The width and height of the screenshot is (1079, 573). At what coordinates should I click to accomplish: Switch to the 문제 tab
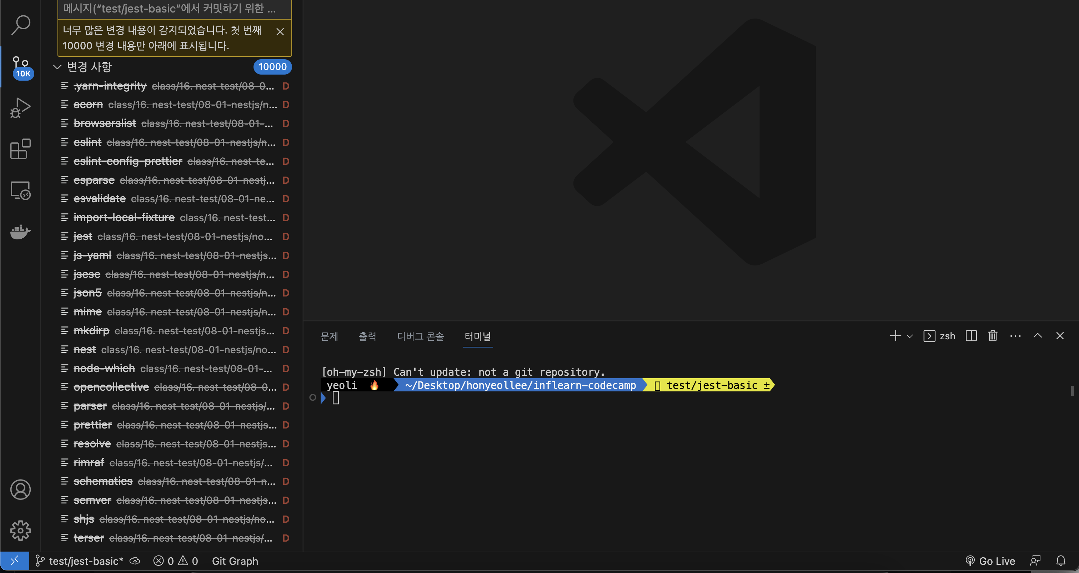pyautogui.click(x=329, y=336)
